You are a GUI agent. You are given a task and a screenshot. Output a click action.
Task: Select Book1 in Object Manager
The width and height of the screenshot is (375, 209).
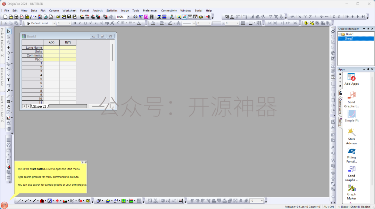(349, 34)
